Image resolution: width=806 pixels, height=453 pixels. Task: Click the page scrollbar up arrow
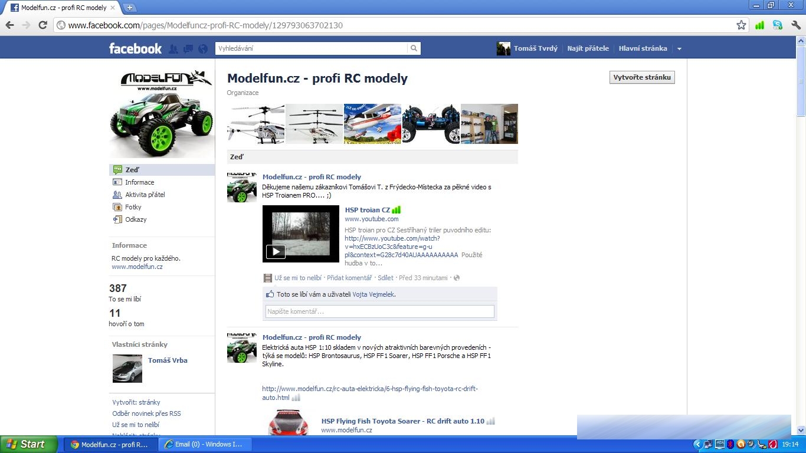tap(801, 41)
